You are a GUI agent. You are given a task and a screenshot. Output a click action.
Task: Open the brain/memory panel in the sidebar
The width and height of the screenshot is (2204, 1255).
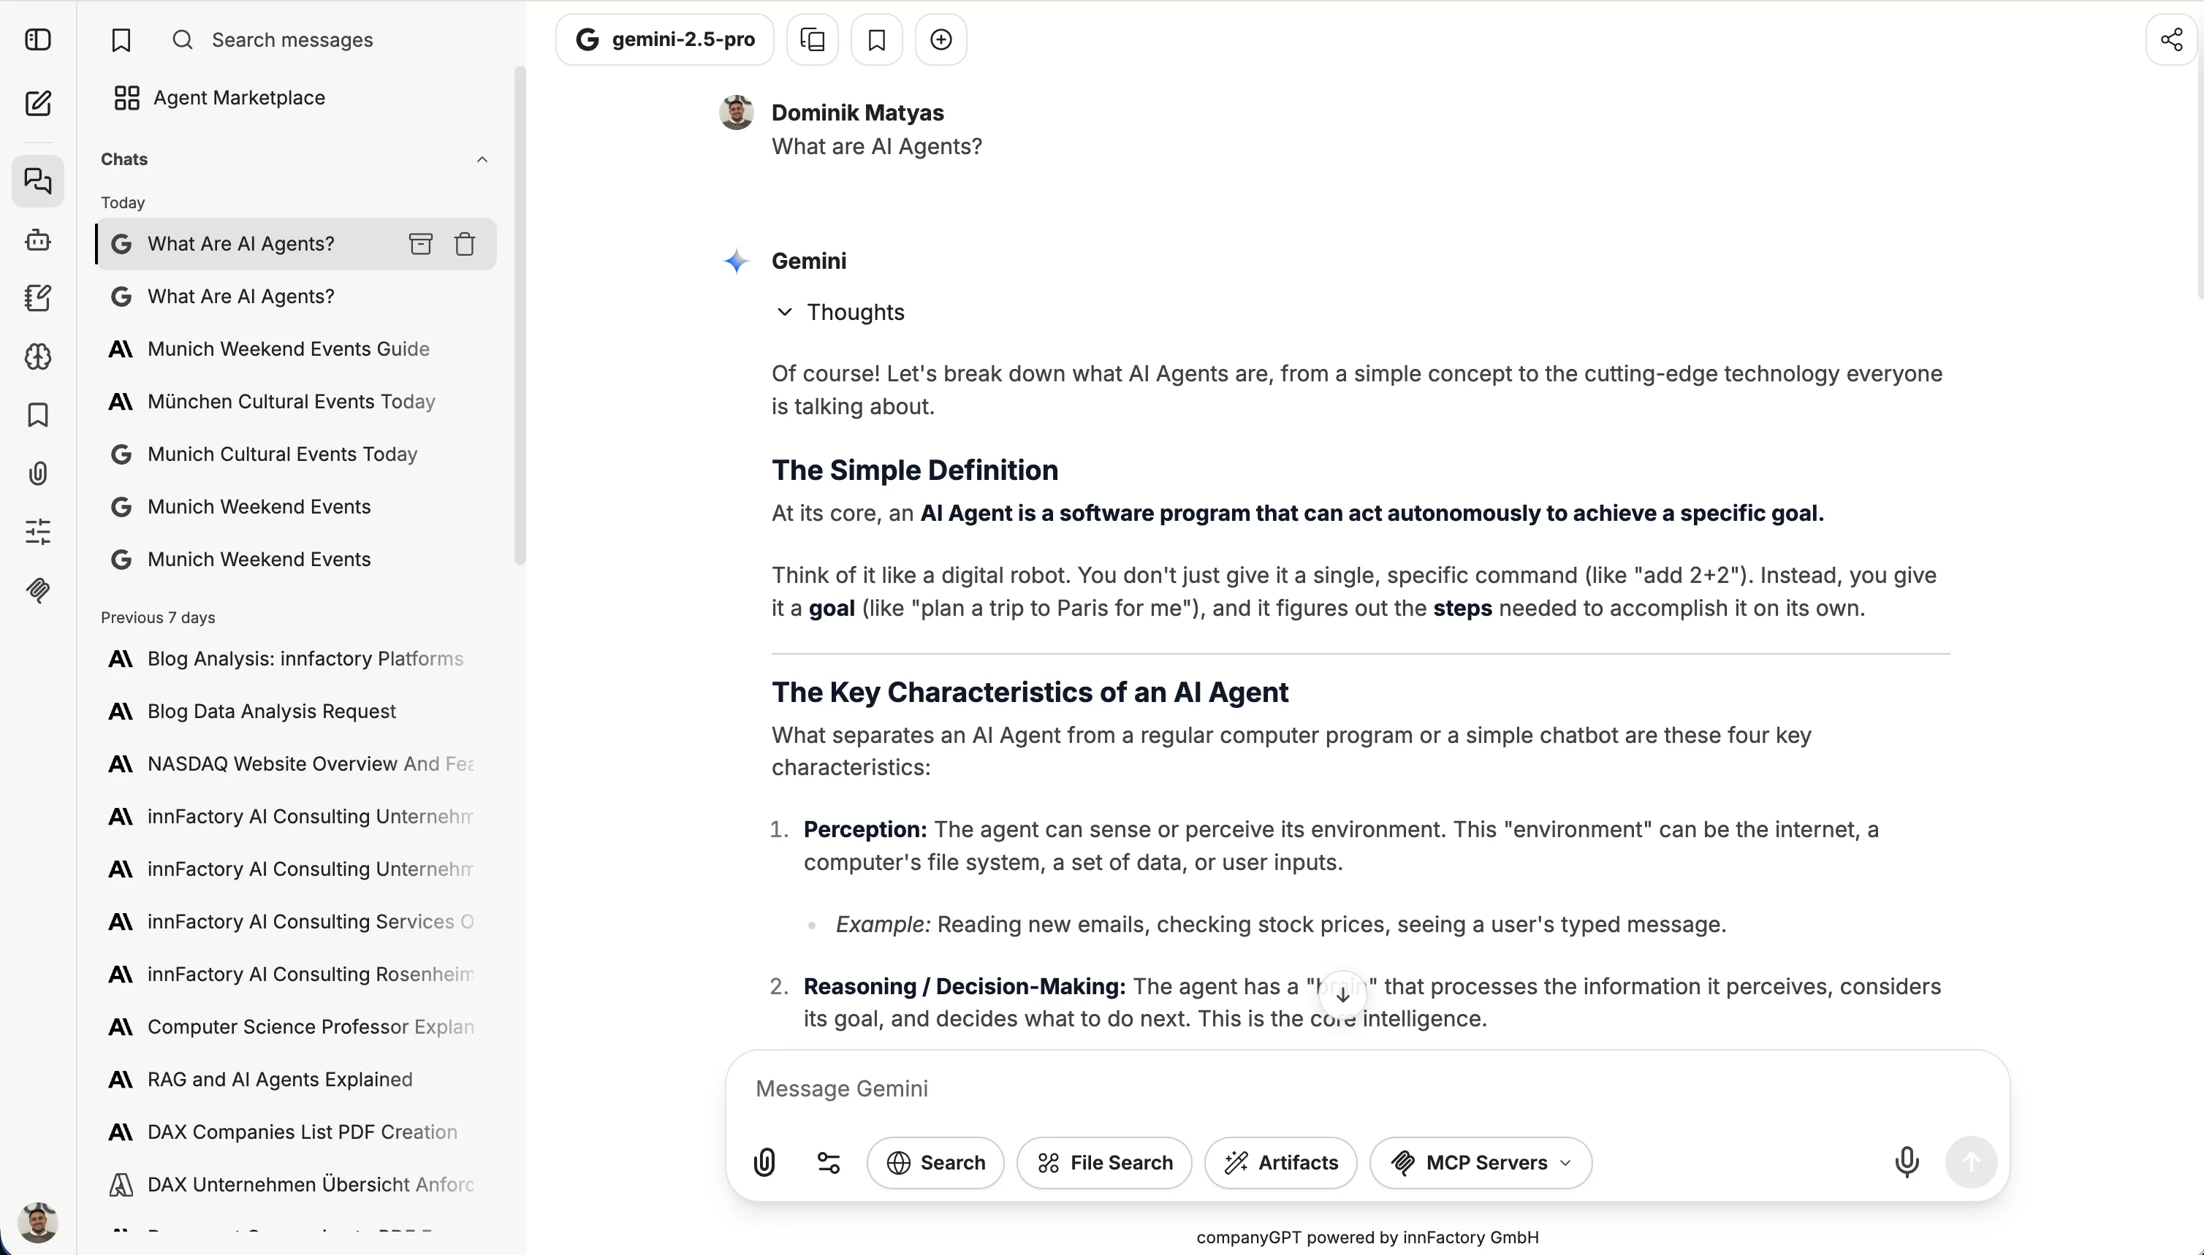[x=38, y=356]
